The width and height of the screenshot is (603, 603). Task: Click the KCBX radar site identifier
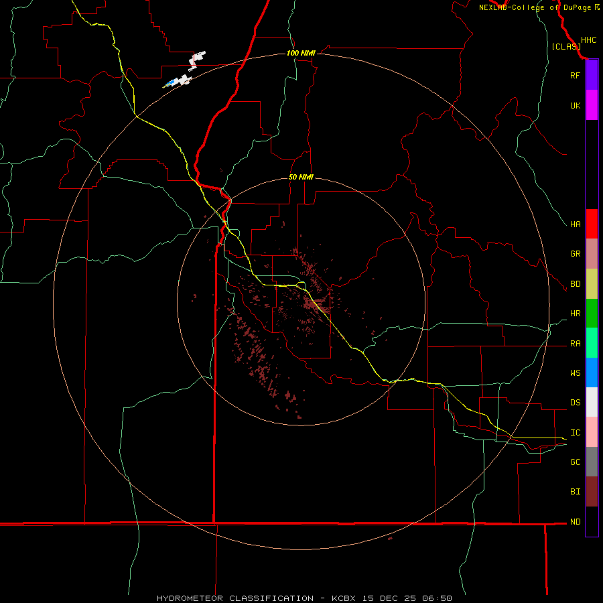[344, 598]
